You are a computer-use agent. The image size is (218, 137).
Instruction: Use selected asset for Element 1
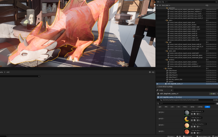tap(192, 120)
